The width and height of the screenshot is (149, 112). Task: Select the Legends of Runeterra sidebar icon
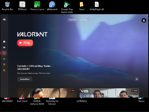(x=4, y=70)
